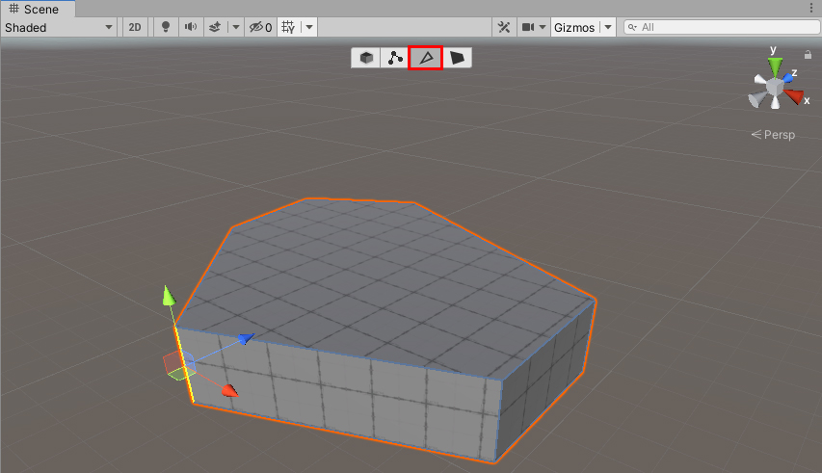Choose Face selection mode

457,58
